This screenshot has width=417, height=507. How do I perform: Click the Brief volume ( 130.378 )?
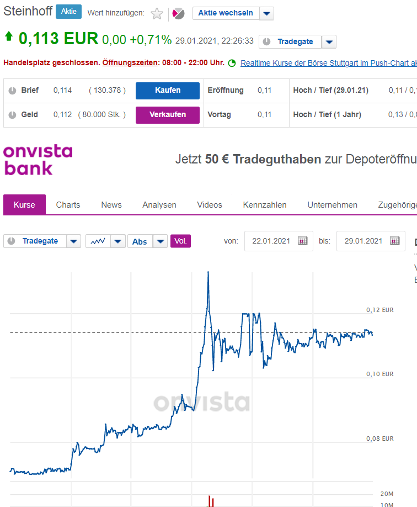coord(107,91)
